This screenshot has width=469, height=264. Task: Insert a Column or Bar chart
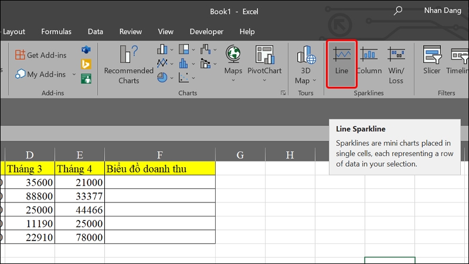(x=162, y=49)
